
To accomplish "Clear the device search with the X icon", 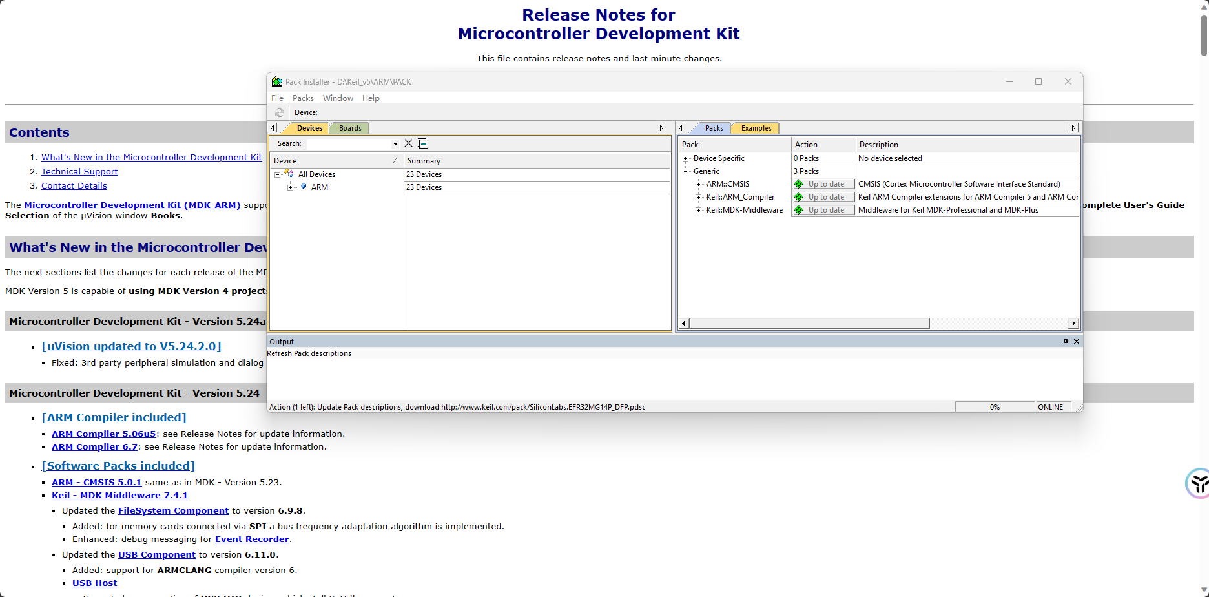I will point(408,143).
